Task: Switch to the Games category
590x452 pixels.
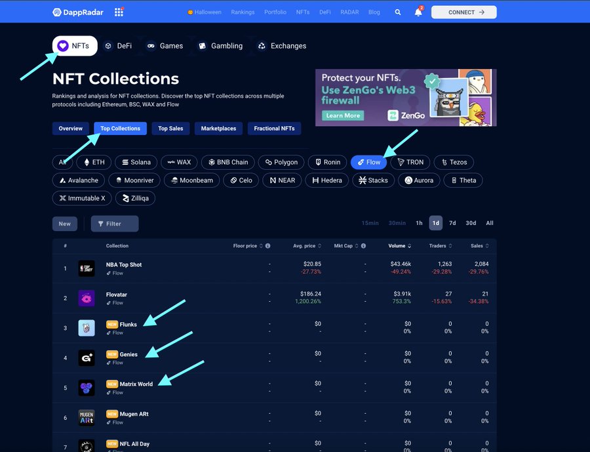Action: coord(165,46)
